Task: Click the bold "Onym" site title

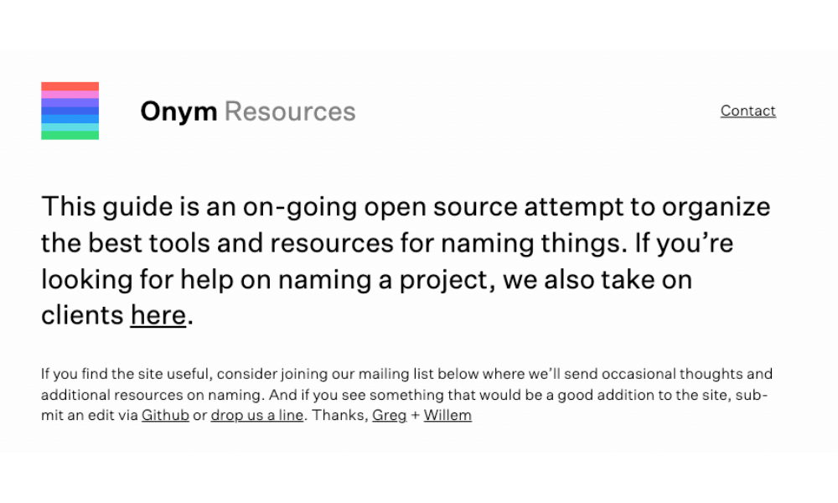Action: 178,111
